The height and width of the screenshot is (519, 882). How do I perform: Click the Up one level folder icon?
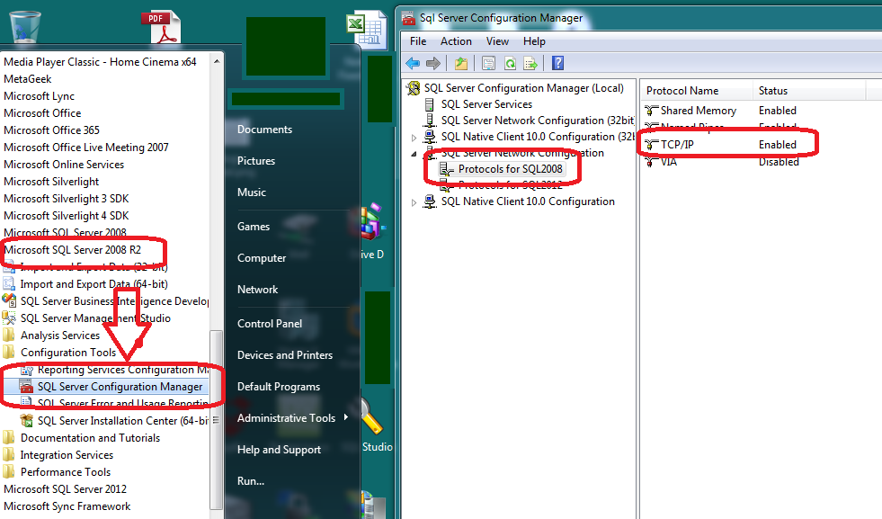coord(461,64)
